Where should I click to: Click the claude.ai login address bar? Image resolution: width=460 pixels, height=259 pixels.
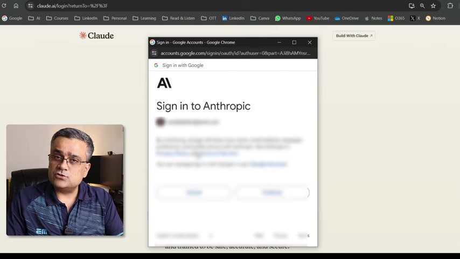(x=72, y=5)
